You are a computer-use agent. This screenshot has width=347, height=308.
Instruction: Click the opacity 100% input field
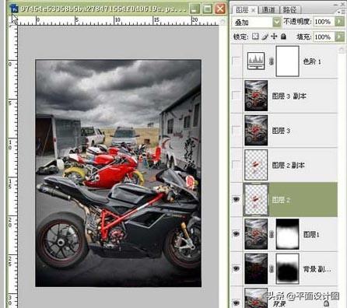pyautogui.click(x=324, y=22)
